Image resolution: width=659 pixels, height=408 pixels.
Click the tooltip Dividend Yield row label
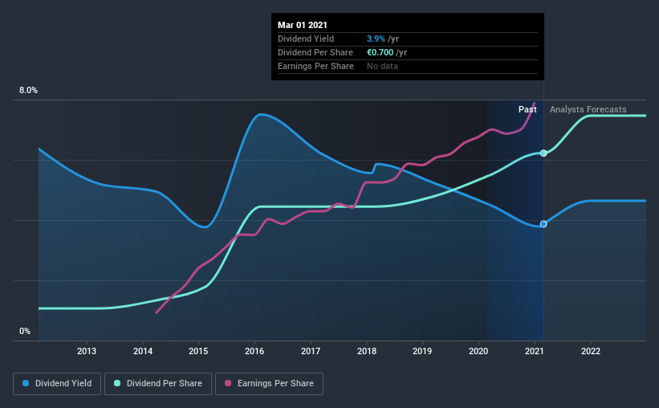[x=306, y=39]
